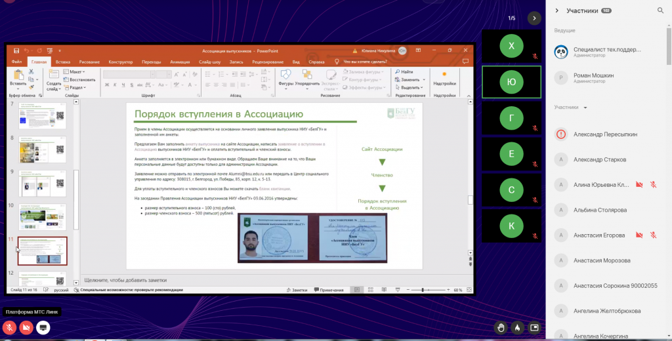Open the Макет layout dropdown
This screenshot has width=672, height=341.
tap(74, 71)
